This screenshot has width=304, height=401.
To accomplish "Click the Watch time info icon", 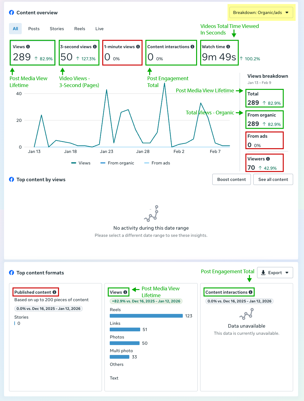I will point(228,47).
